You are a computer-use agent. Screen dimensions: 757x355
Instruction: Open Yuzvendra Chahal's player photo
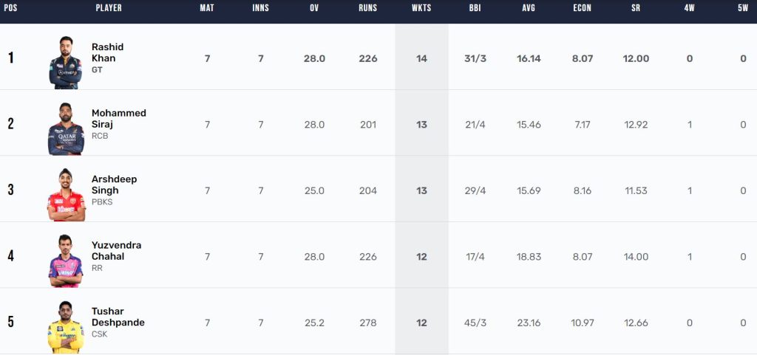pos(66,261)
